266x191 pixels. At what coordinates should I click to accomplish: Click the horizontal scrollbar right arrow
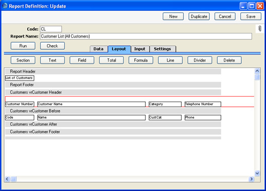[251, 179]
